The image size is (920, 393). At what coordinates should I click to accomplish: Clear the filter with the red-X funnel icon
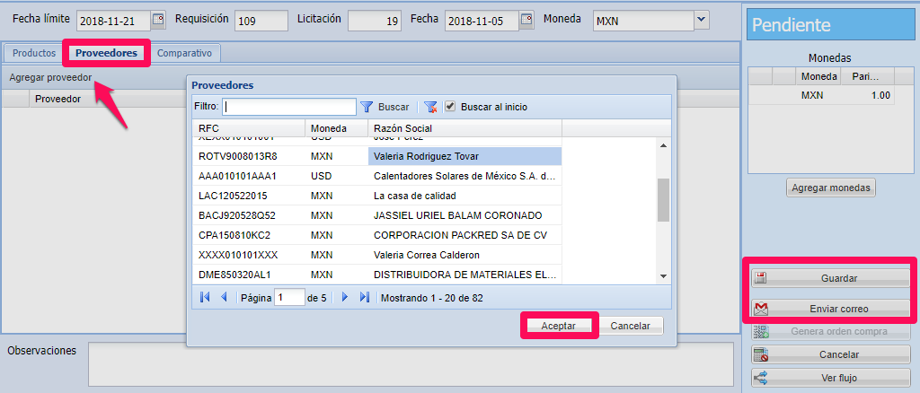430,107
